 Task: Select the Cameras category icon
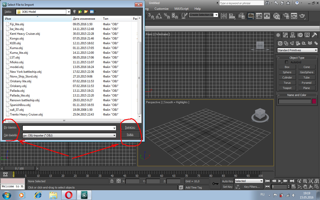(x=298, y=43)
